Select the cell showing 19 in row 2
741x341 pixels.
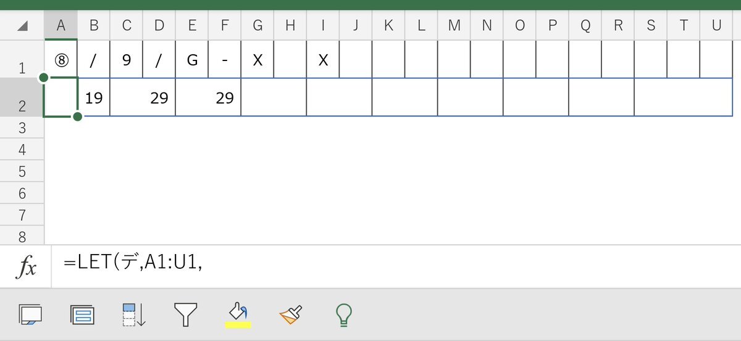(94, 97)
